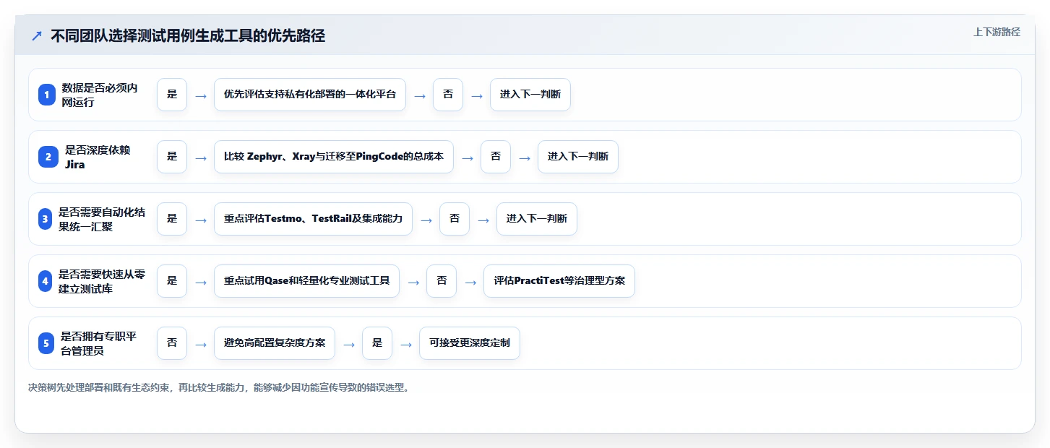
Task: Click 重点试用Qase和轻量化专业测试工具 box
Action: click(306, 281)
